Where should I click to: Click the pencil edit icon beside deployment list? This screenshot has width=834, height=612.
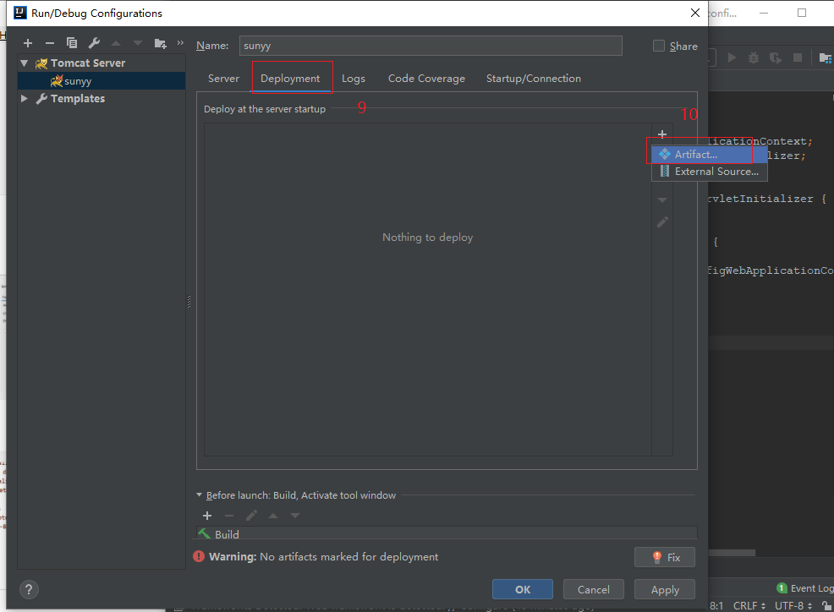[662, 221]
